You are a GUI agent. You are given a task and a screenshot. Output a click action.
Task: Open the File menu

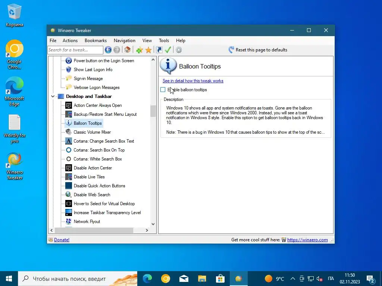(x=53, y=41)
